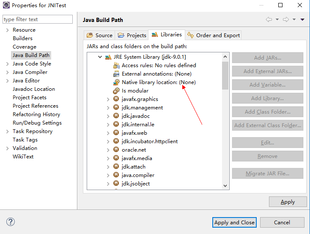Click the forward navigation arrow icon
Screen dimensions: 310x234
(286, 19)
